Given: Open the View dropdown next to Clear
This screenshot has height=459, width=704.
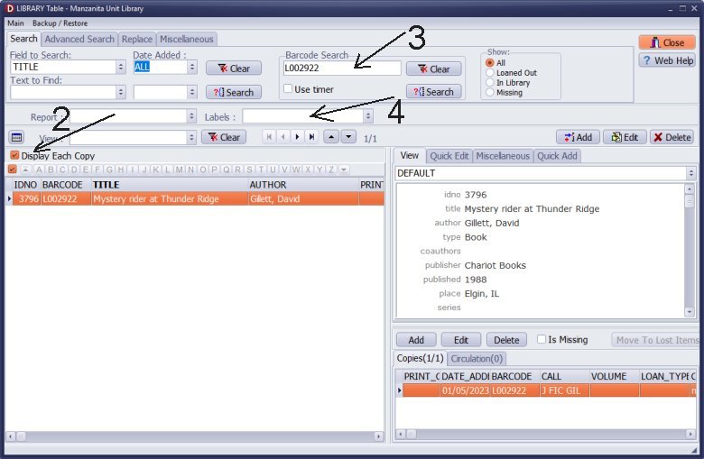Looking at the screenshot, I should click(191, 137).
